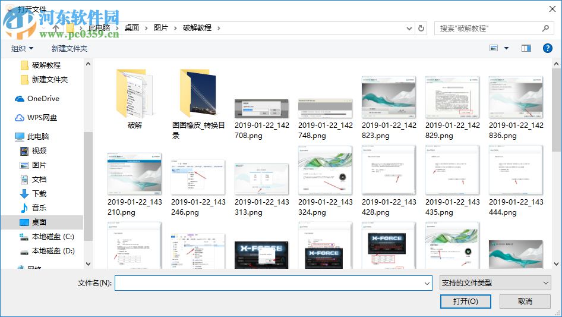Select file 2019-01-22_143246.png

pyautogui.click(x=198, y=188)
